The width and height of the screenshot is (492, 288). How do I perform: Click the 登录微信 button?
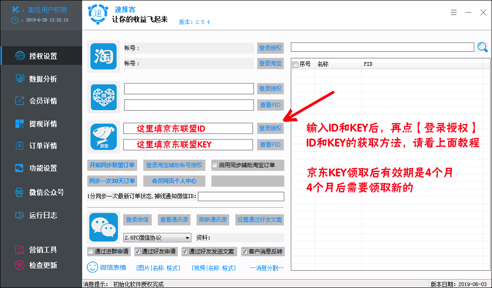137,219
